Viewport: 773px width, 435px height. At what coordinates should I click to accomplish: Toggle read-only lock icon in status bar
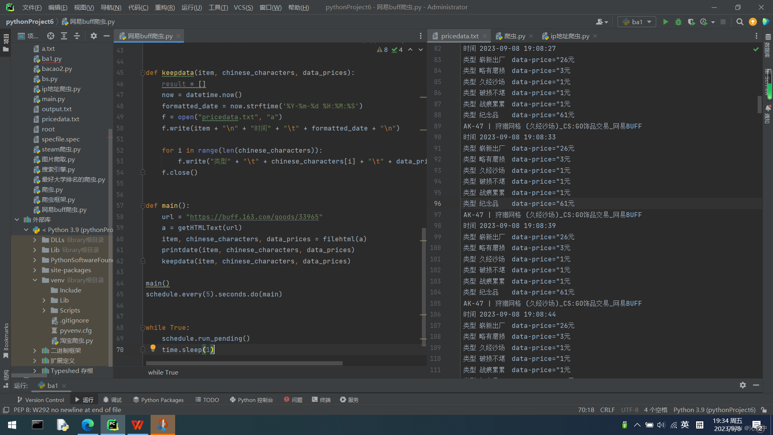(764, 410)
